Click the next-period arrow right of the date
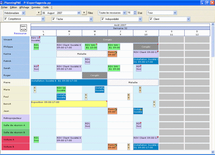Viewport: 215px width, 155px height. (x=84, y=13)
